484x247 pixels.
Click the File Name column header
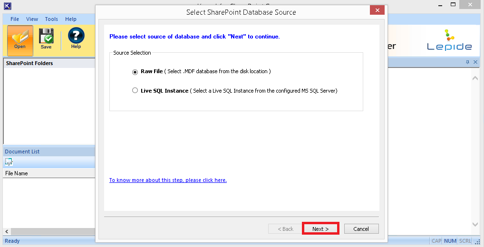49,173
